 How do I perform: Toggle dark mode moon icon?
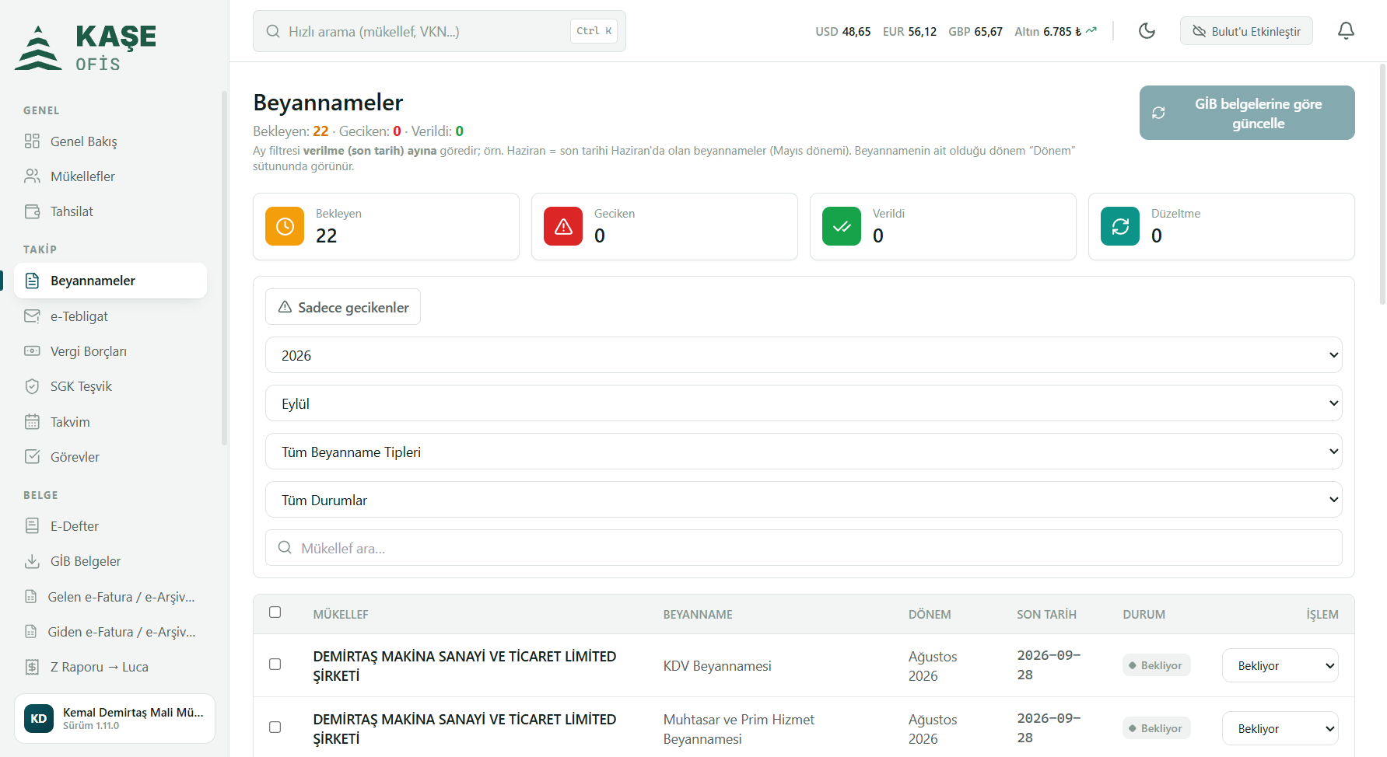click(1147, 31)
